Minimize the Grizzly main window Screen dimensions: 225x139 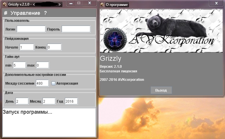tap(71, 3)
